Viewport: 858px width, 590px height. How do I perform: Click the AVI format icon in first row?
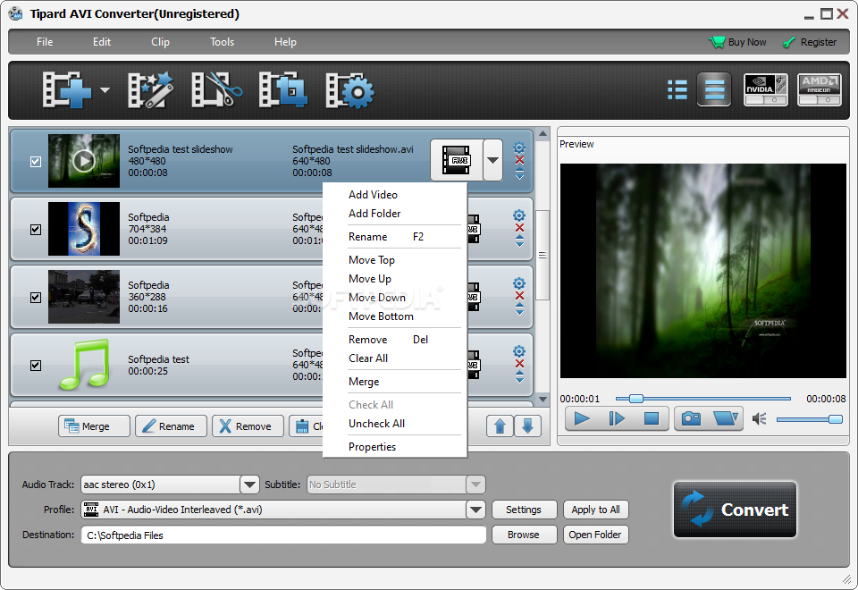[457, 160]
